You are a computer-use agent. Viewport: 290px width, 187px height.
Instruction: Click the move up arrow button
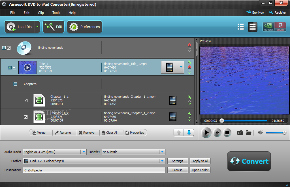click(x=179, y=133)
